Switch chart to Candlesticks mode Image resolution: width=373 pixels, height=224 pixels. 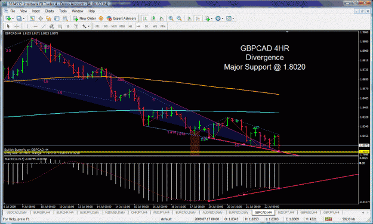click(x=153, y=18)
